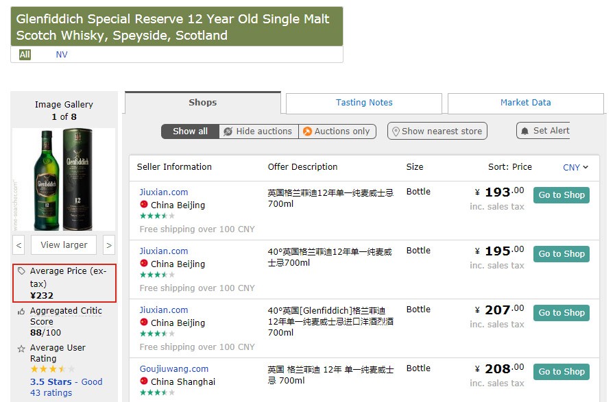This screenshot has width=615, height=402.
Task: Open the CNY currency dropdown
Action: coord(575,167)
